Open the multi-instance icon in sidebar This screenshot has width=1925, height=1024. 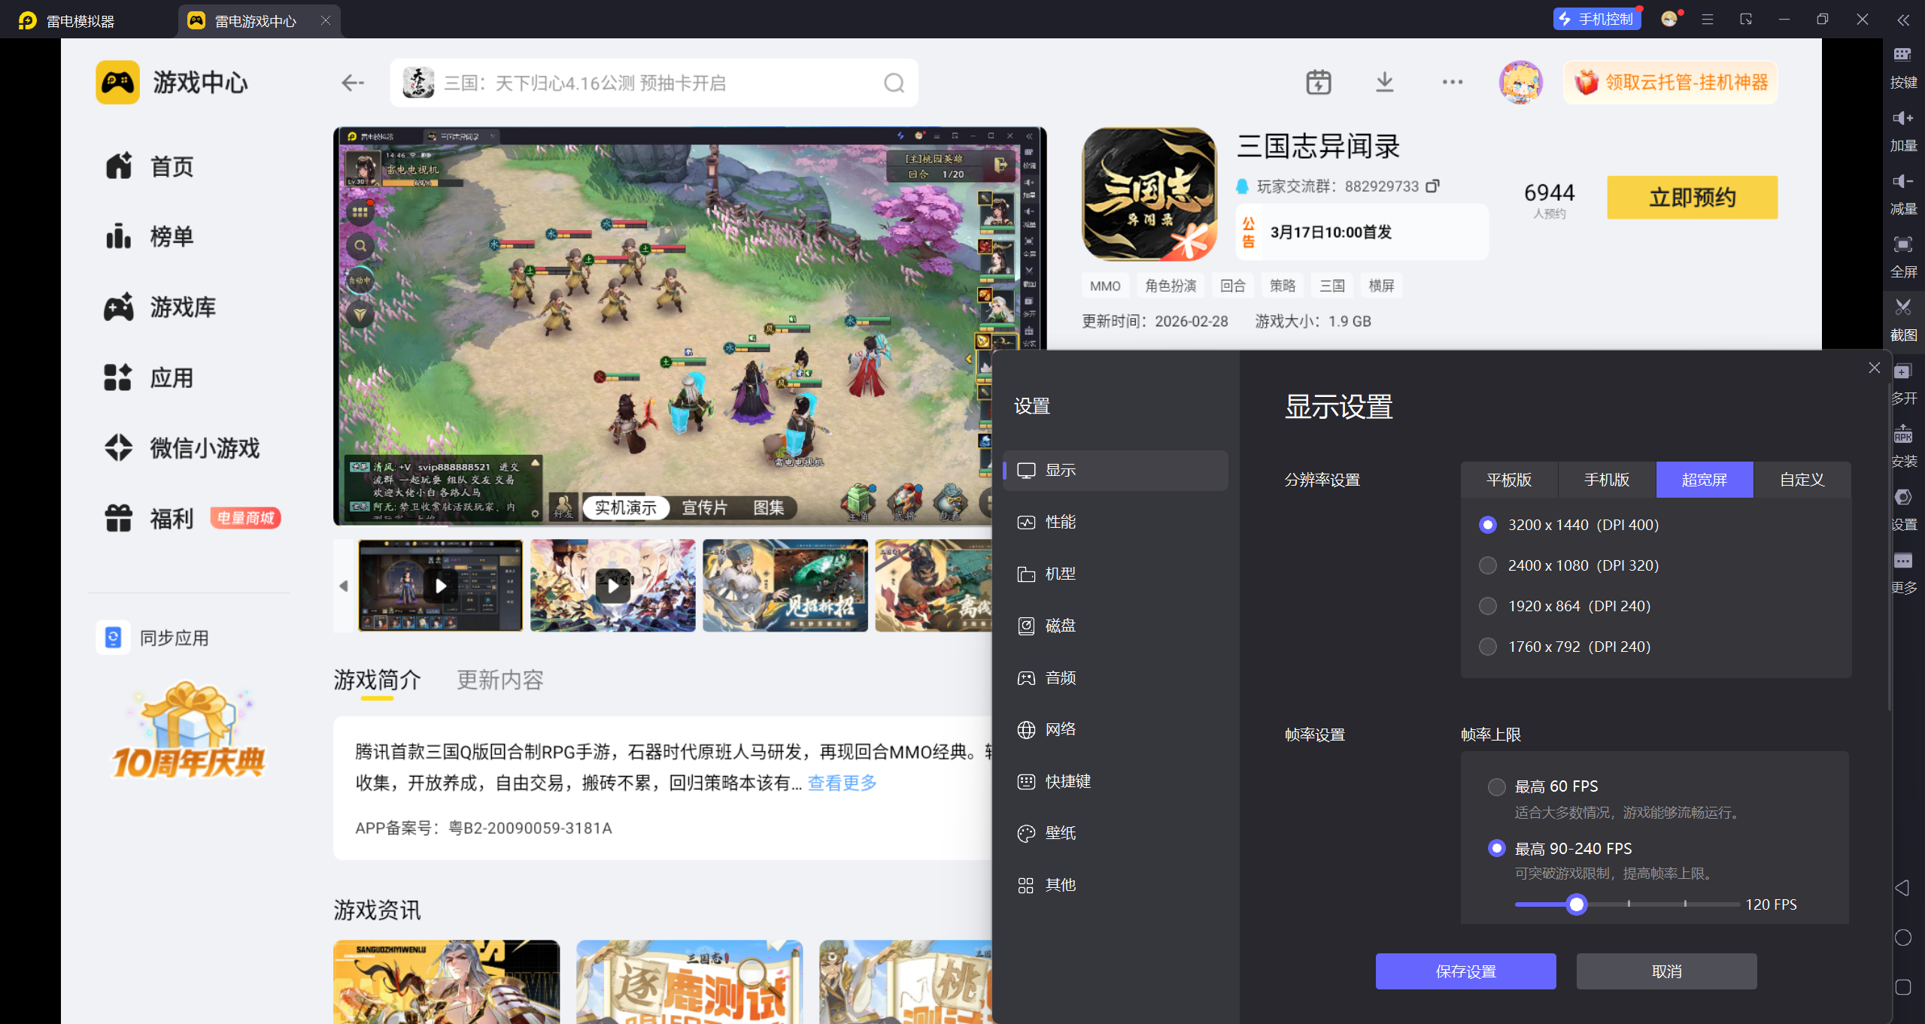[1902, 371]
